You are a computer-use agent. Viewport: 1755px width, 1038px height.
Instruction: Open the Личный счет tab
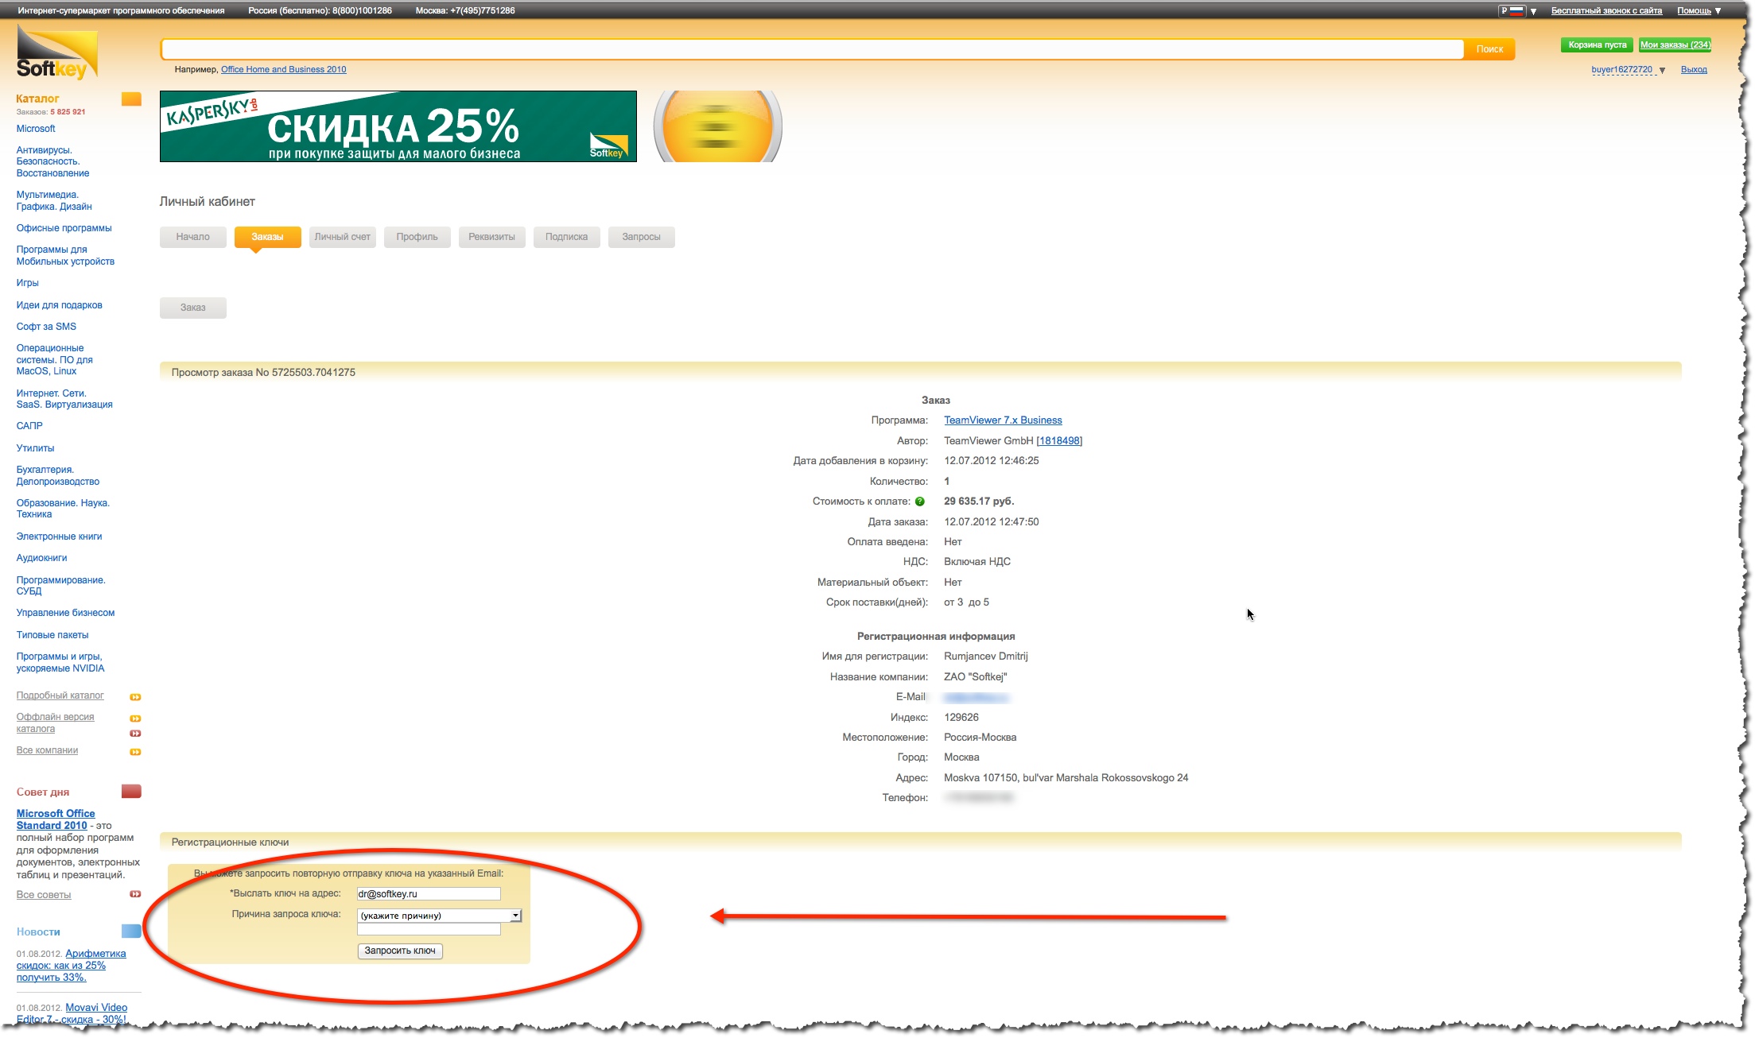(342, 237)
